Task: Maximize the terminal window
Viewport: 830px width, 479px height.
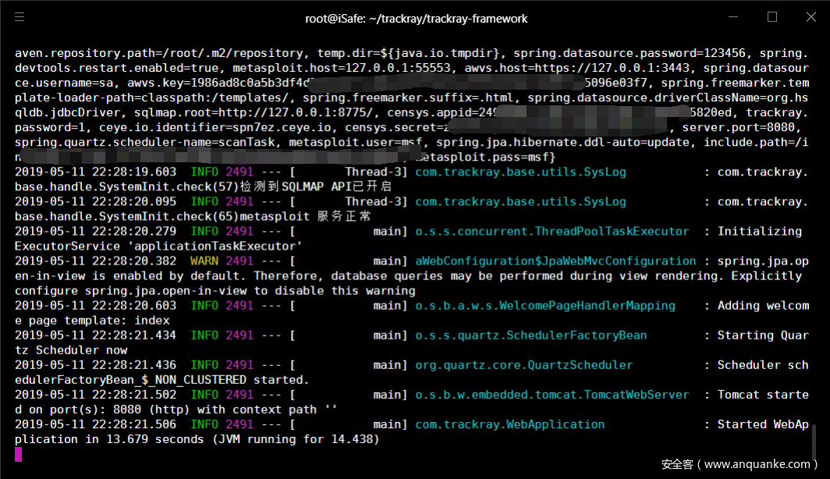Action: (x=772, y=17)
